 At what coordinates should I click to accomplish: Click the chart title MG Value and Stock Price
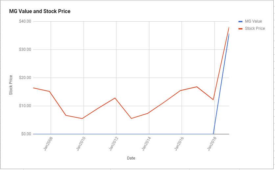40,11
